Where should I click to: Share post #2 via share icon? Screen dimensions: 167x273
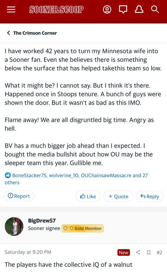(x=138, y=252)
